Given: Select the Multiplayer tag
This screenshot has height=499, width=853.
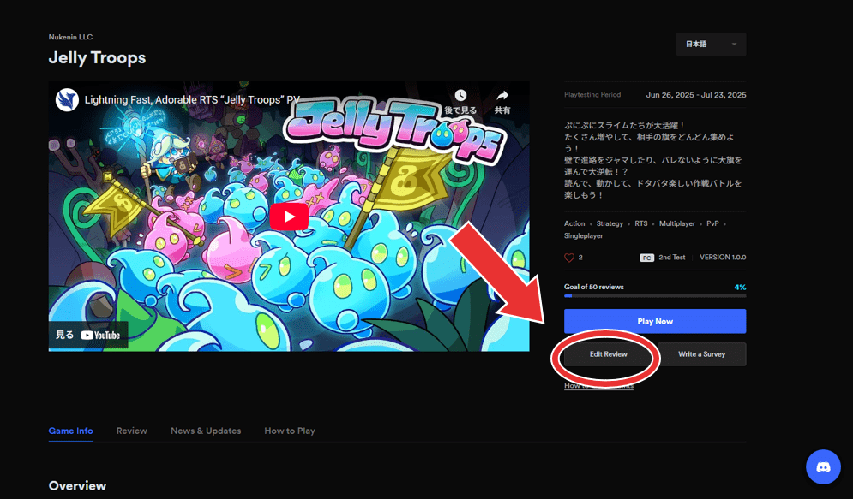Looking at the screenshot, I should [677, 223].
